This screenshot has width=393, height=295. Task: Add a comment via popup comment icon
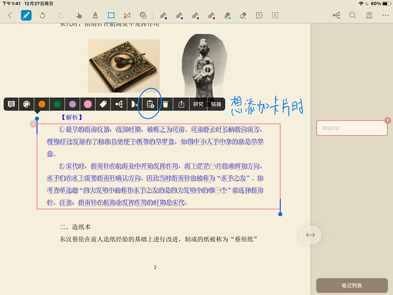click(x=11, y=104)
